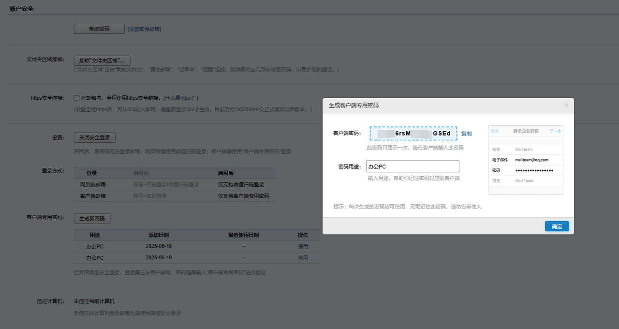Image resolution: width=619 pixels, height=329 pixels.
Task: Click the 启用后 column header
Action: [226, 173]
